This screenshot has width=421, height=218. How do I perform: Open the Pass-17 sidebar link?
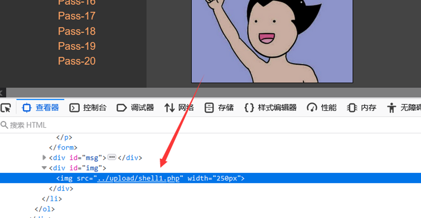pyautogui.click(x=77, y=16)
